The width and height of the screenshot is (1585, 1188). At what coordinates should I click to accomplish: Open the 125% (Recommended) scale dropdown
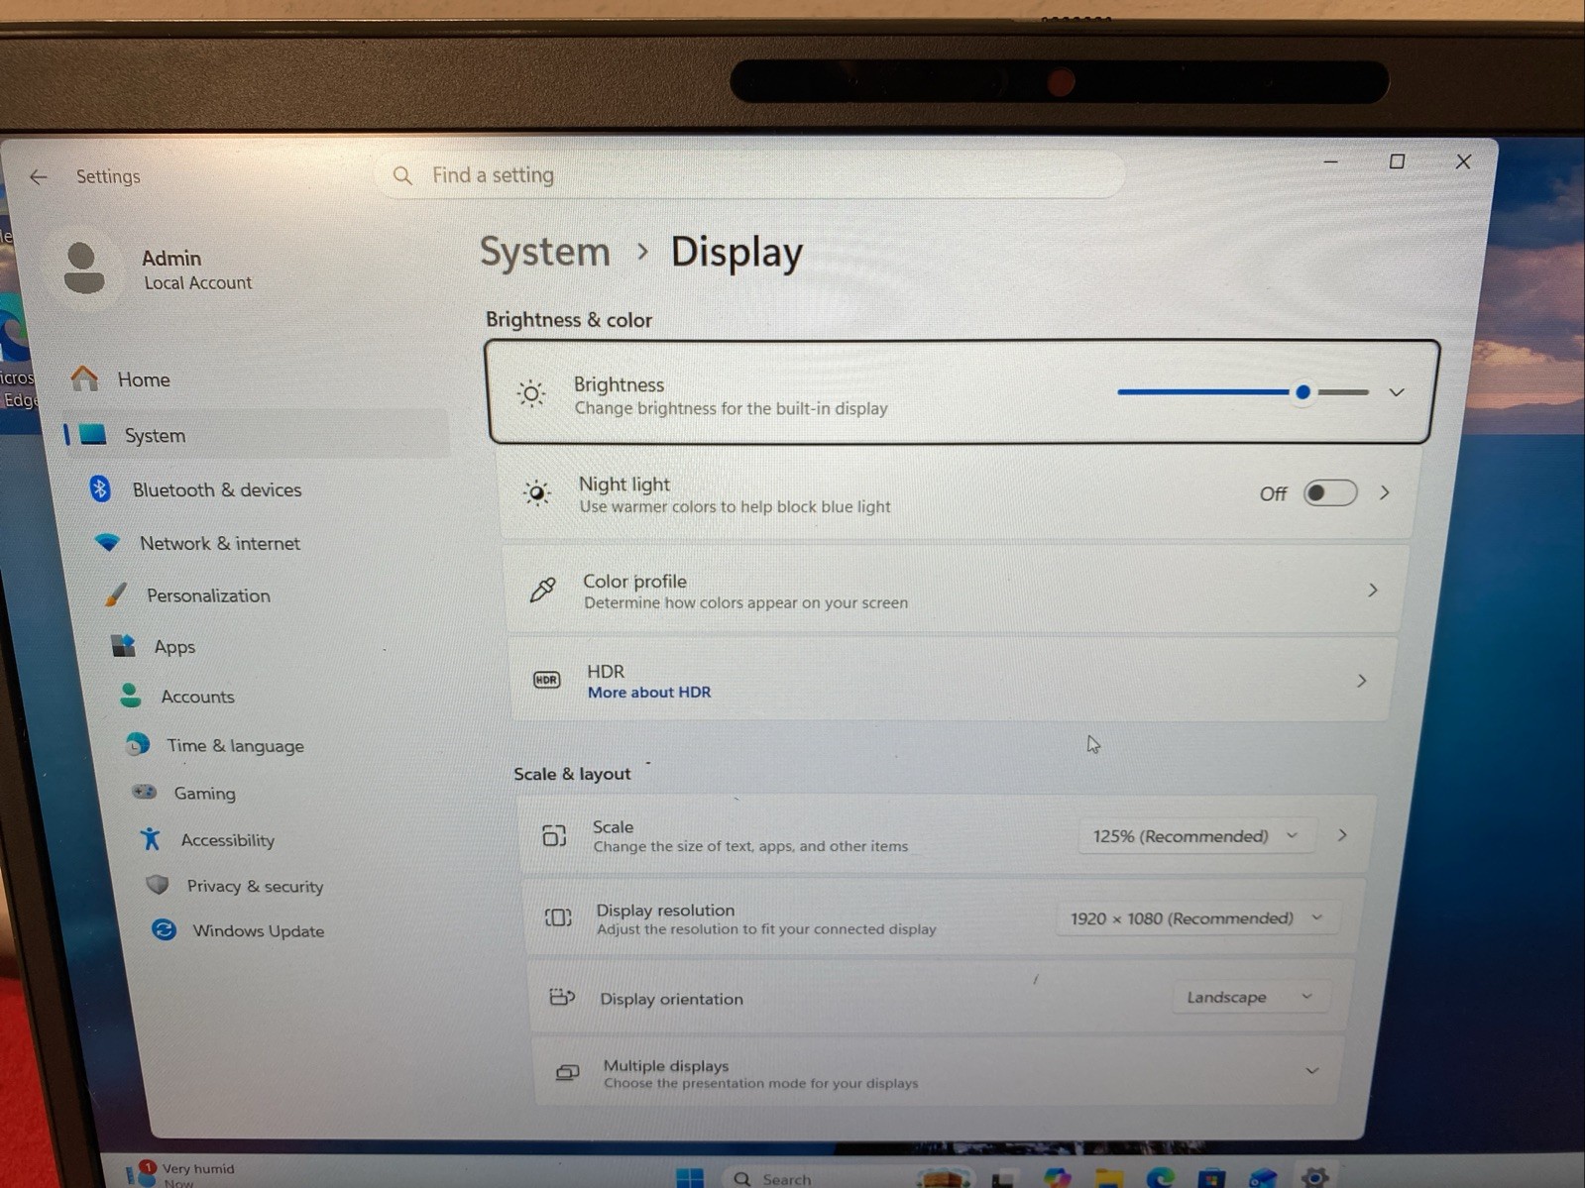pyautogui.click(x=1196, y=835)
